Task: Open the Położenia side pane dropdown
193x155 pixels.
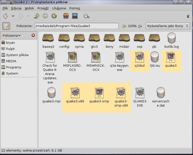Action: pyautogui.click(x=12, y=36)
